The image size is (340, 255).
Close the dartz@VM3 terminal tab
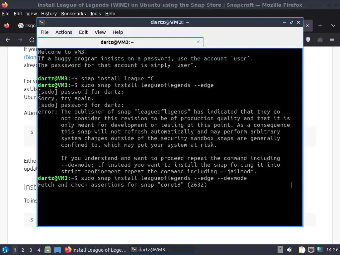(198, 42)
